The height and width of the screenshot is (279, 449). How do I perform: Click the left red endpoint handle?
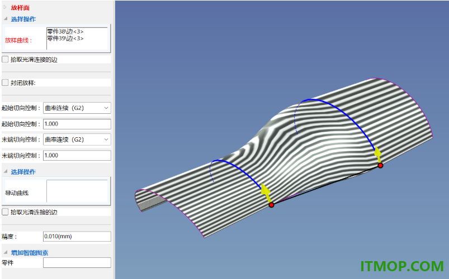[271, 205]
